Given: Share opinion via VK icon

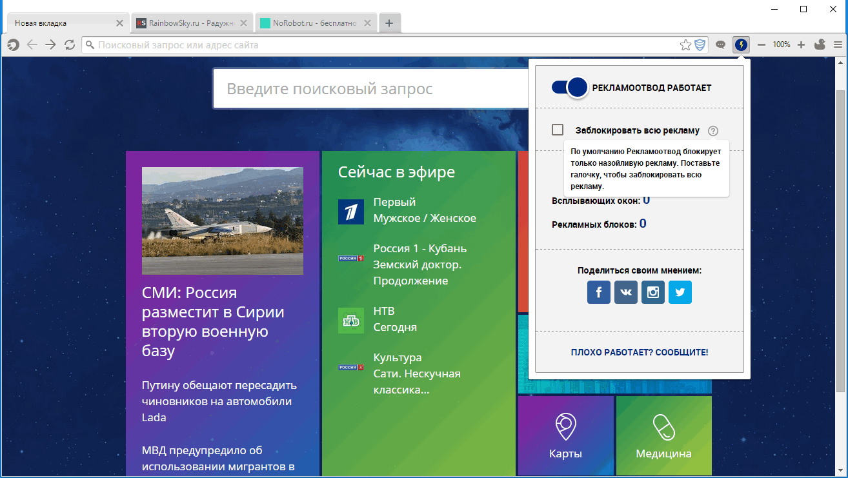Looking at the screenshot, I should [x=626, y=292].
